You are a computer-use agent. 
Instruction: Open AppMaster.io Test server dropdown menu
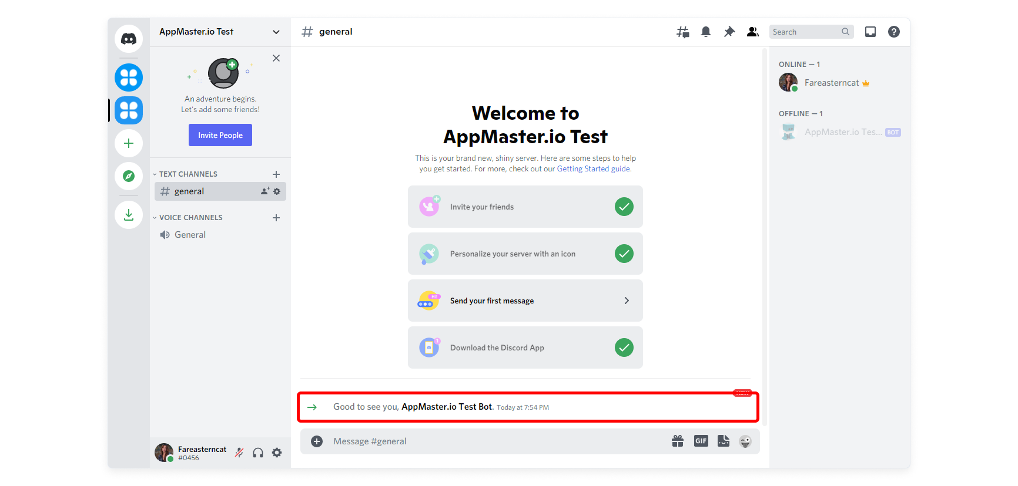point(220,32)
